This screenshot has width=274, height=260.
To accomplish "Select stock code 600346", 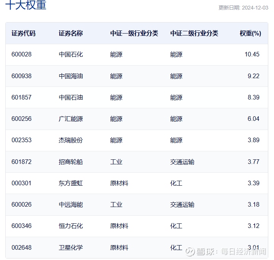I will [21, 226].
